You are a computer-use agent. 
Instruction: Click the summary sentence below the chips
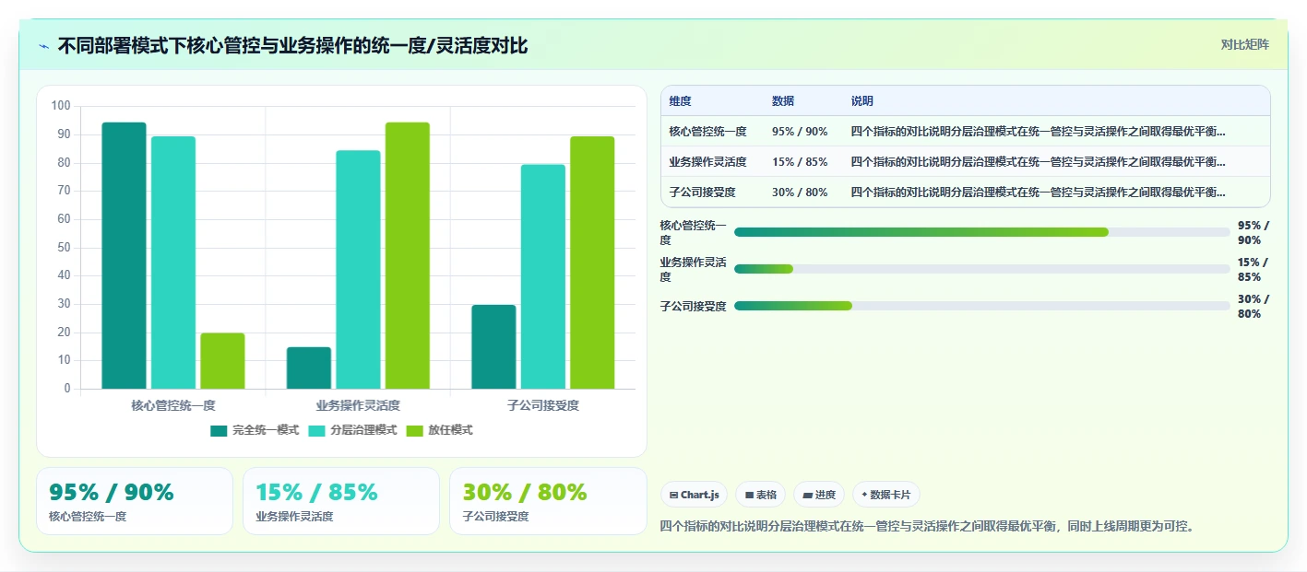pos(928,527)
